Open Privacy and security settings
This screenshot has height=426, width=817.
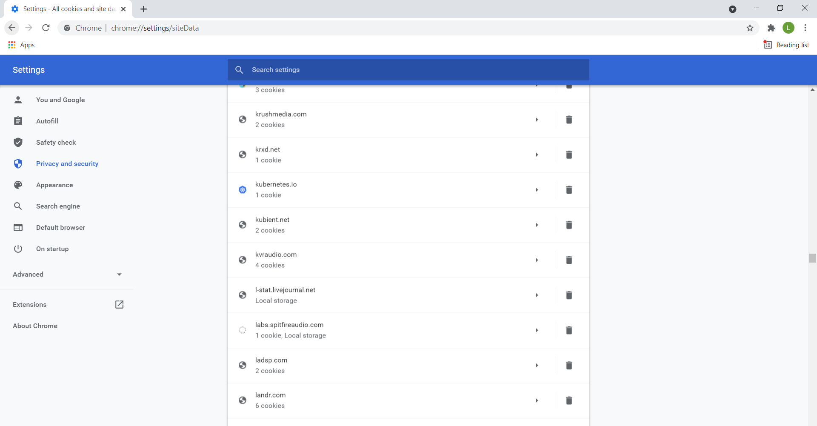[67, 164]
